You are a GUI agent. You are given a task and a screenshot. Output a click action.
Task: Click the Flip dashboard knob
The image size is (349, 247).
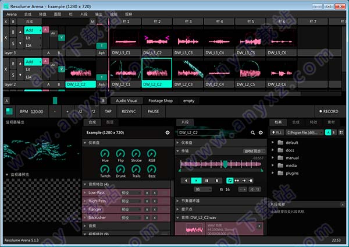click(120, 154)
